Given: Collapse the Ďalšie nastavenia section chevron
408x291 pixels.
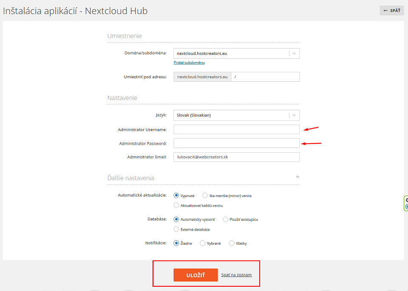Looking at the screenshot, I should coord(297,177).
